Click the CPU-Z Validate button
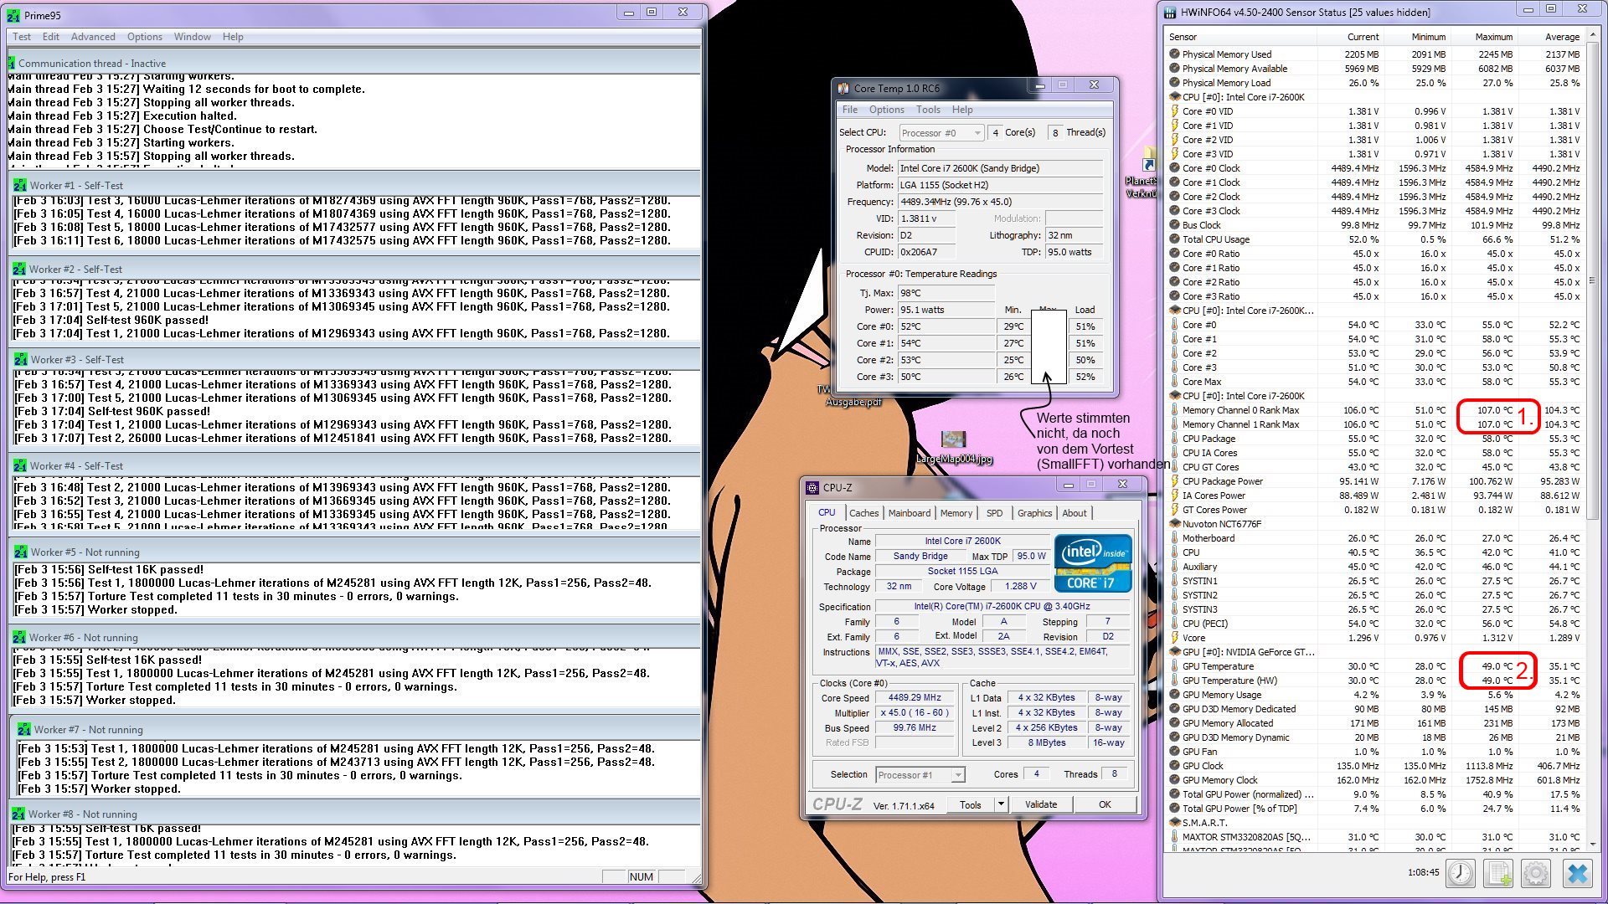 (x=1041, y=804)
